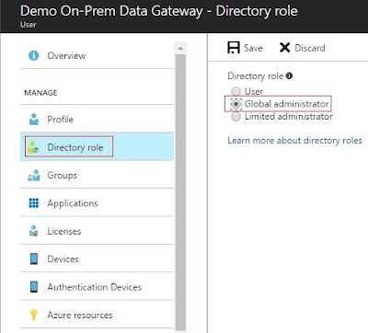Click the Directory role icon

[33, 147]
